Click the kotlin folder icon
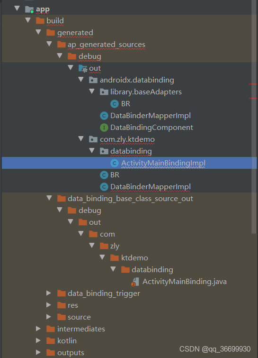This screenshot has height=358, width=258. (x=51, y=340)
